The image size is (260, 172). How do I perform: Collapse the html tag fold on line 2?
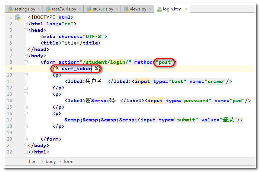(26, 24)
